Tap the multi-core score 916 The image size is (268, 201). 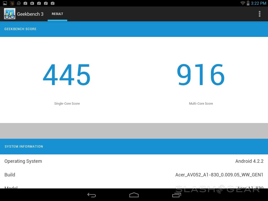click(201, 75)
